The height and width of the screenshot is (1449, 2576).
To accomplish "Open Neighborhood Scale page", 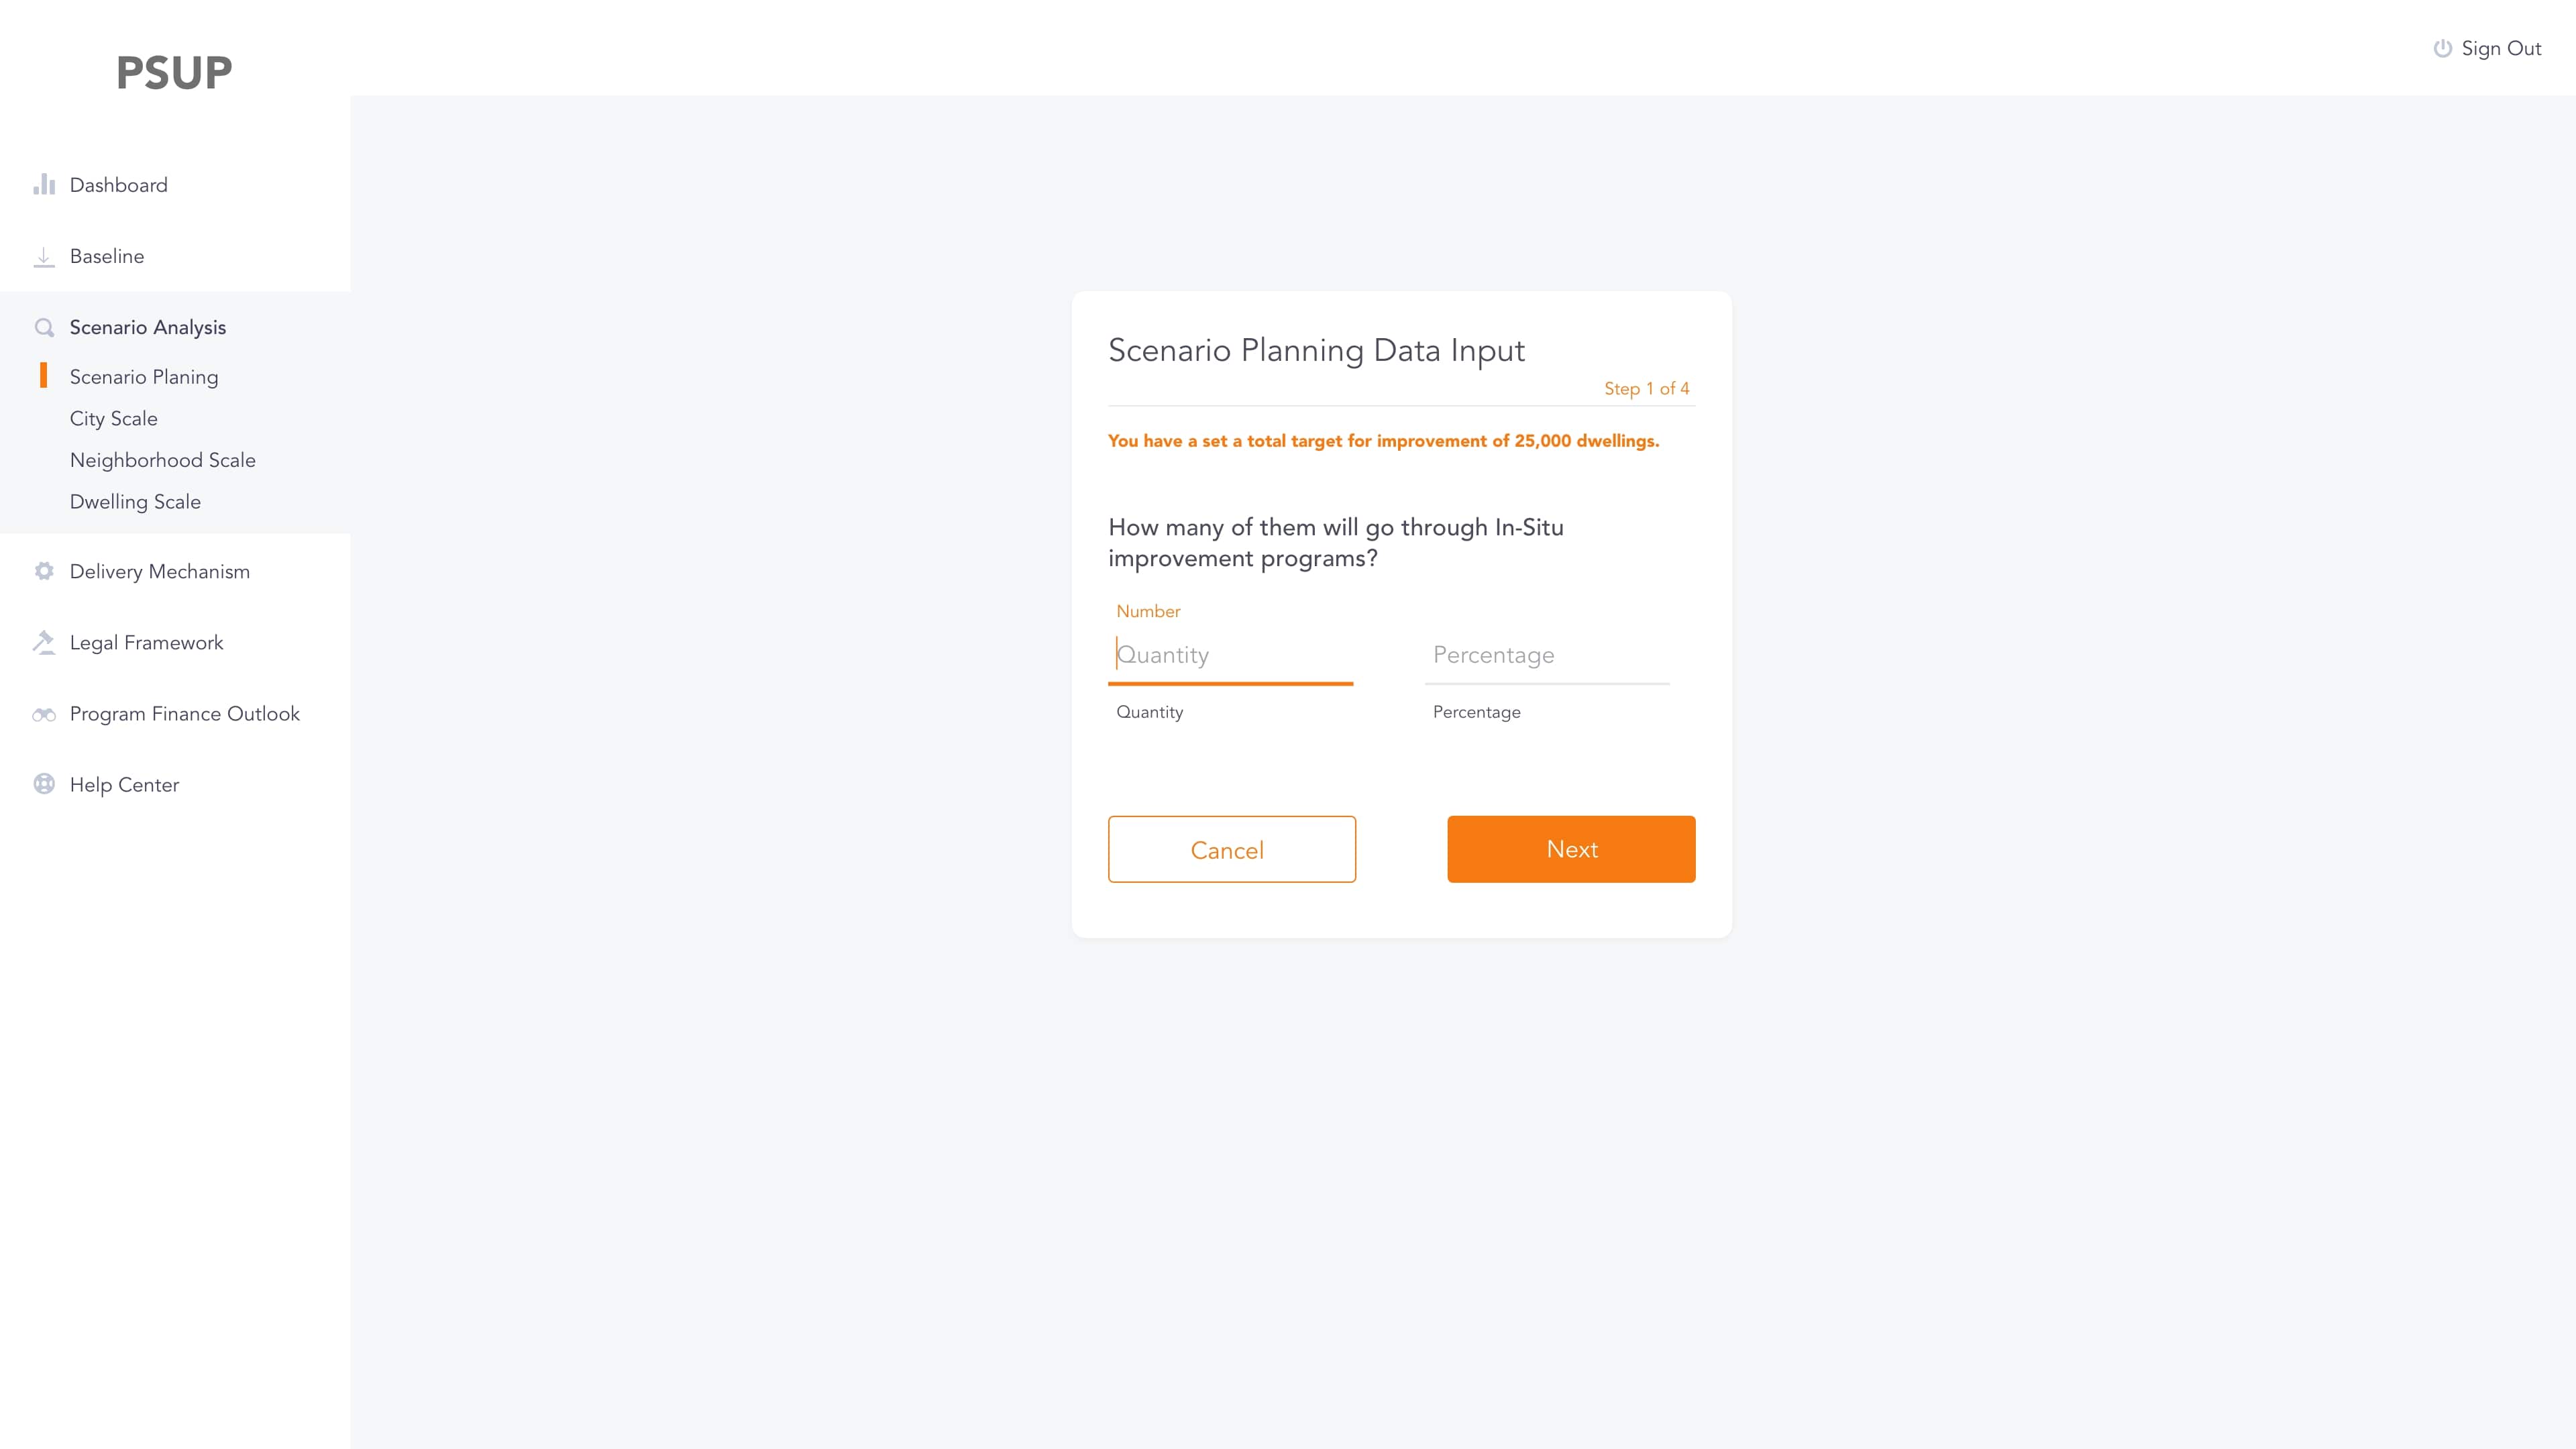I will pyautogui.click(x=162, y=460).
